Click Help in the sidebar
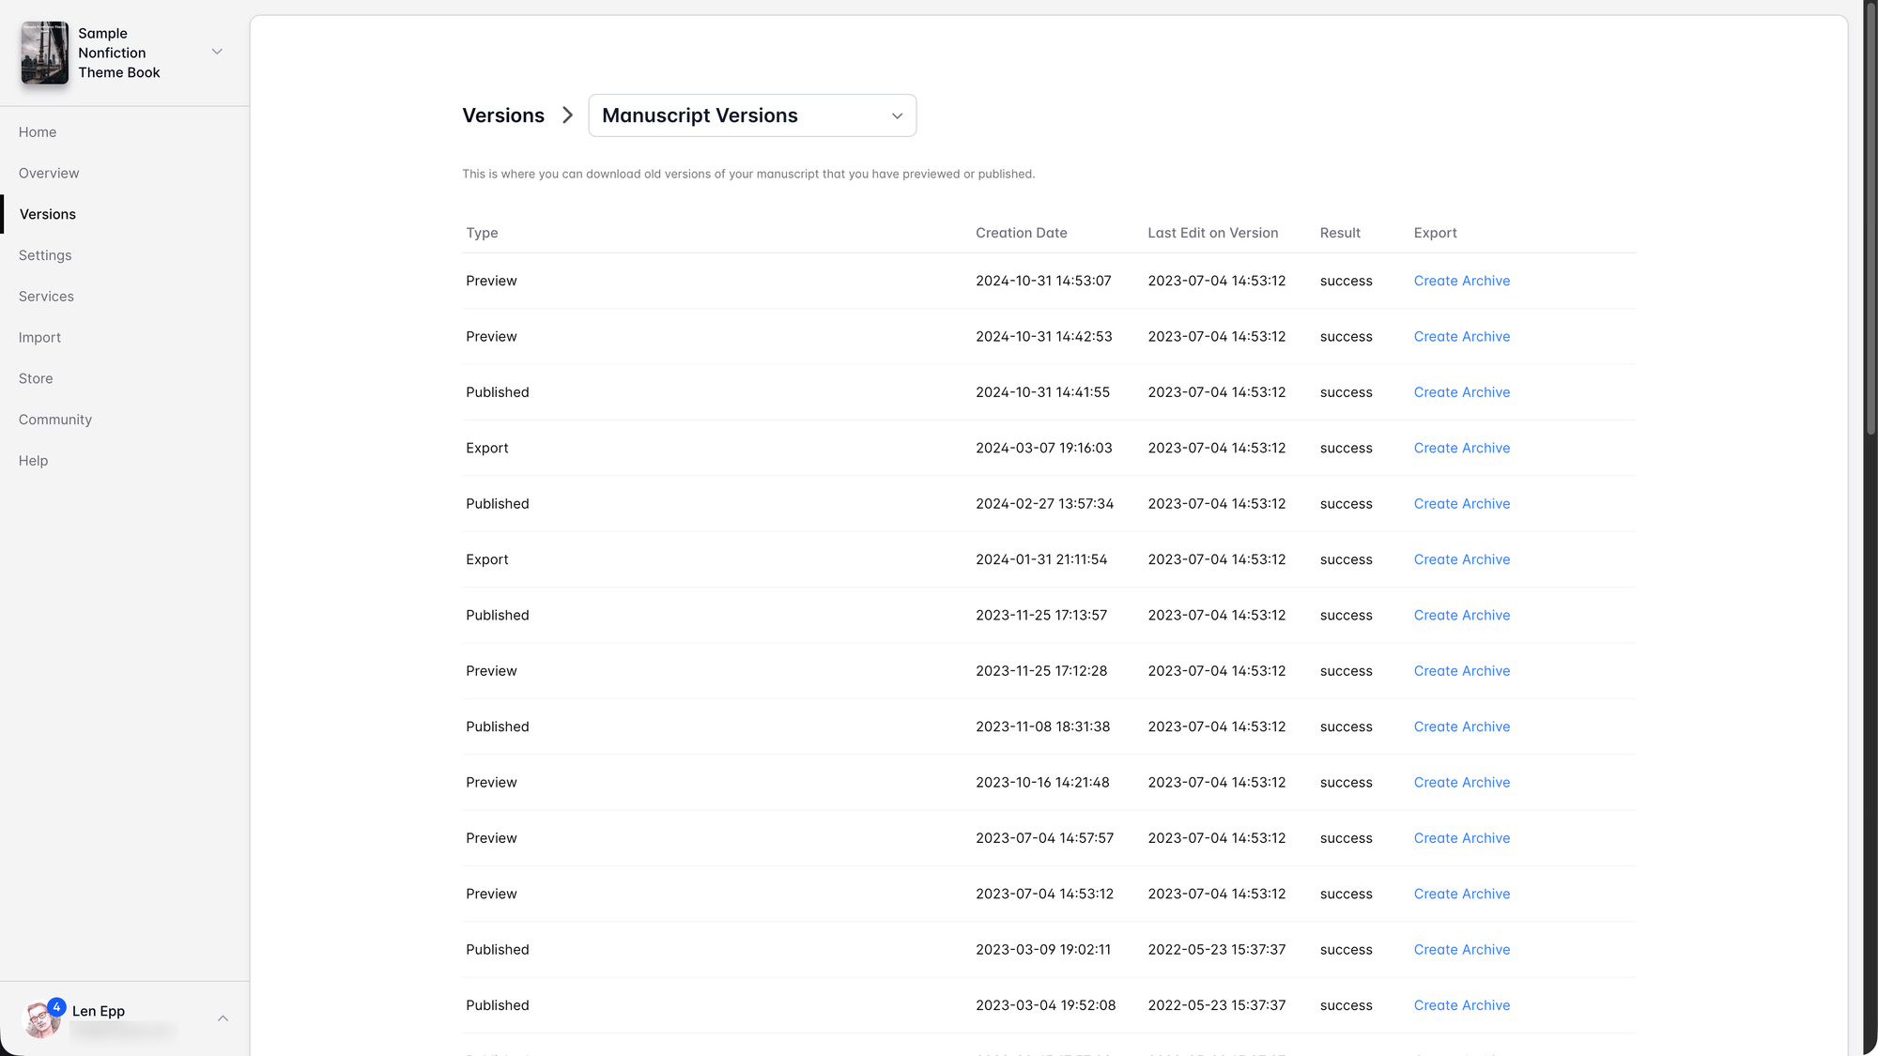This screenshot has width=1878, height=1056. pyautogui.click(x=33, y=461)
